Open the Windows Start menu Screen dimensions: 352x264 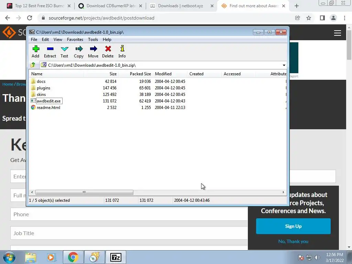pyautogui.click(x=9, y=257)
